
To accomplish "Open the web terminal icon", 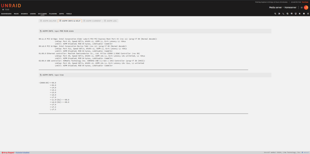I will 283,14.
